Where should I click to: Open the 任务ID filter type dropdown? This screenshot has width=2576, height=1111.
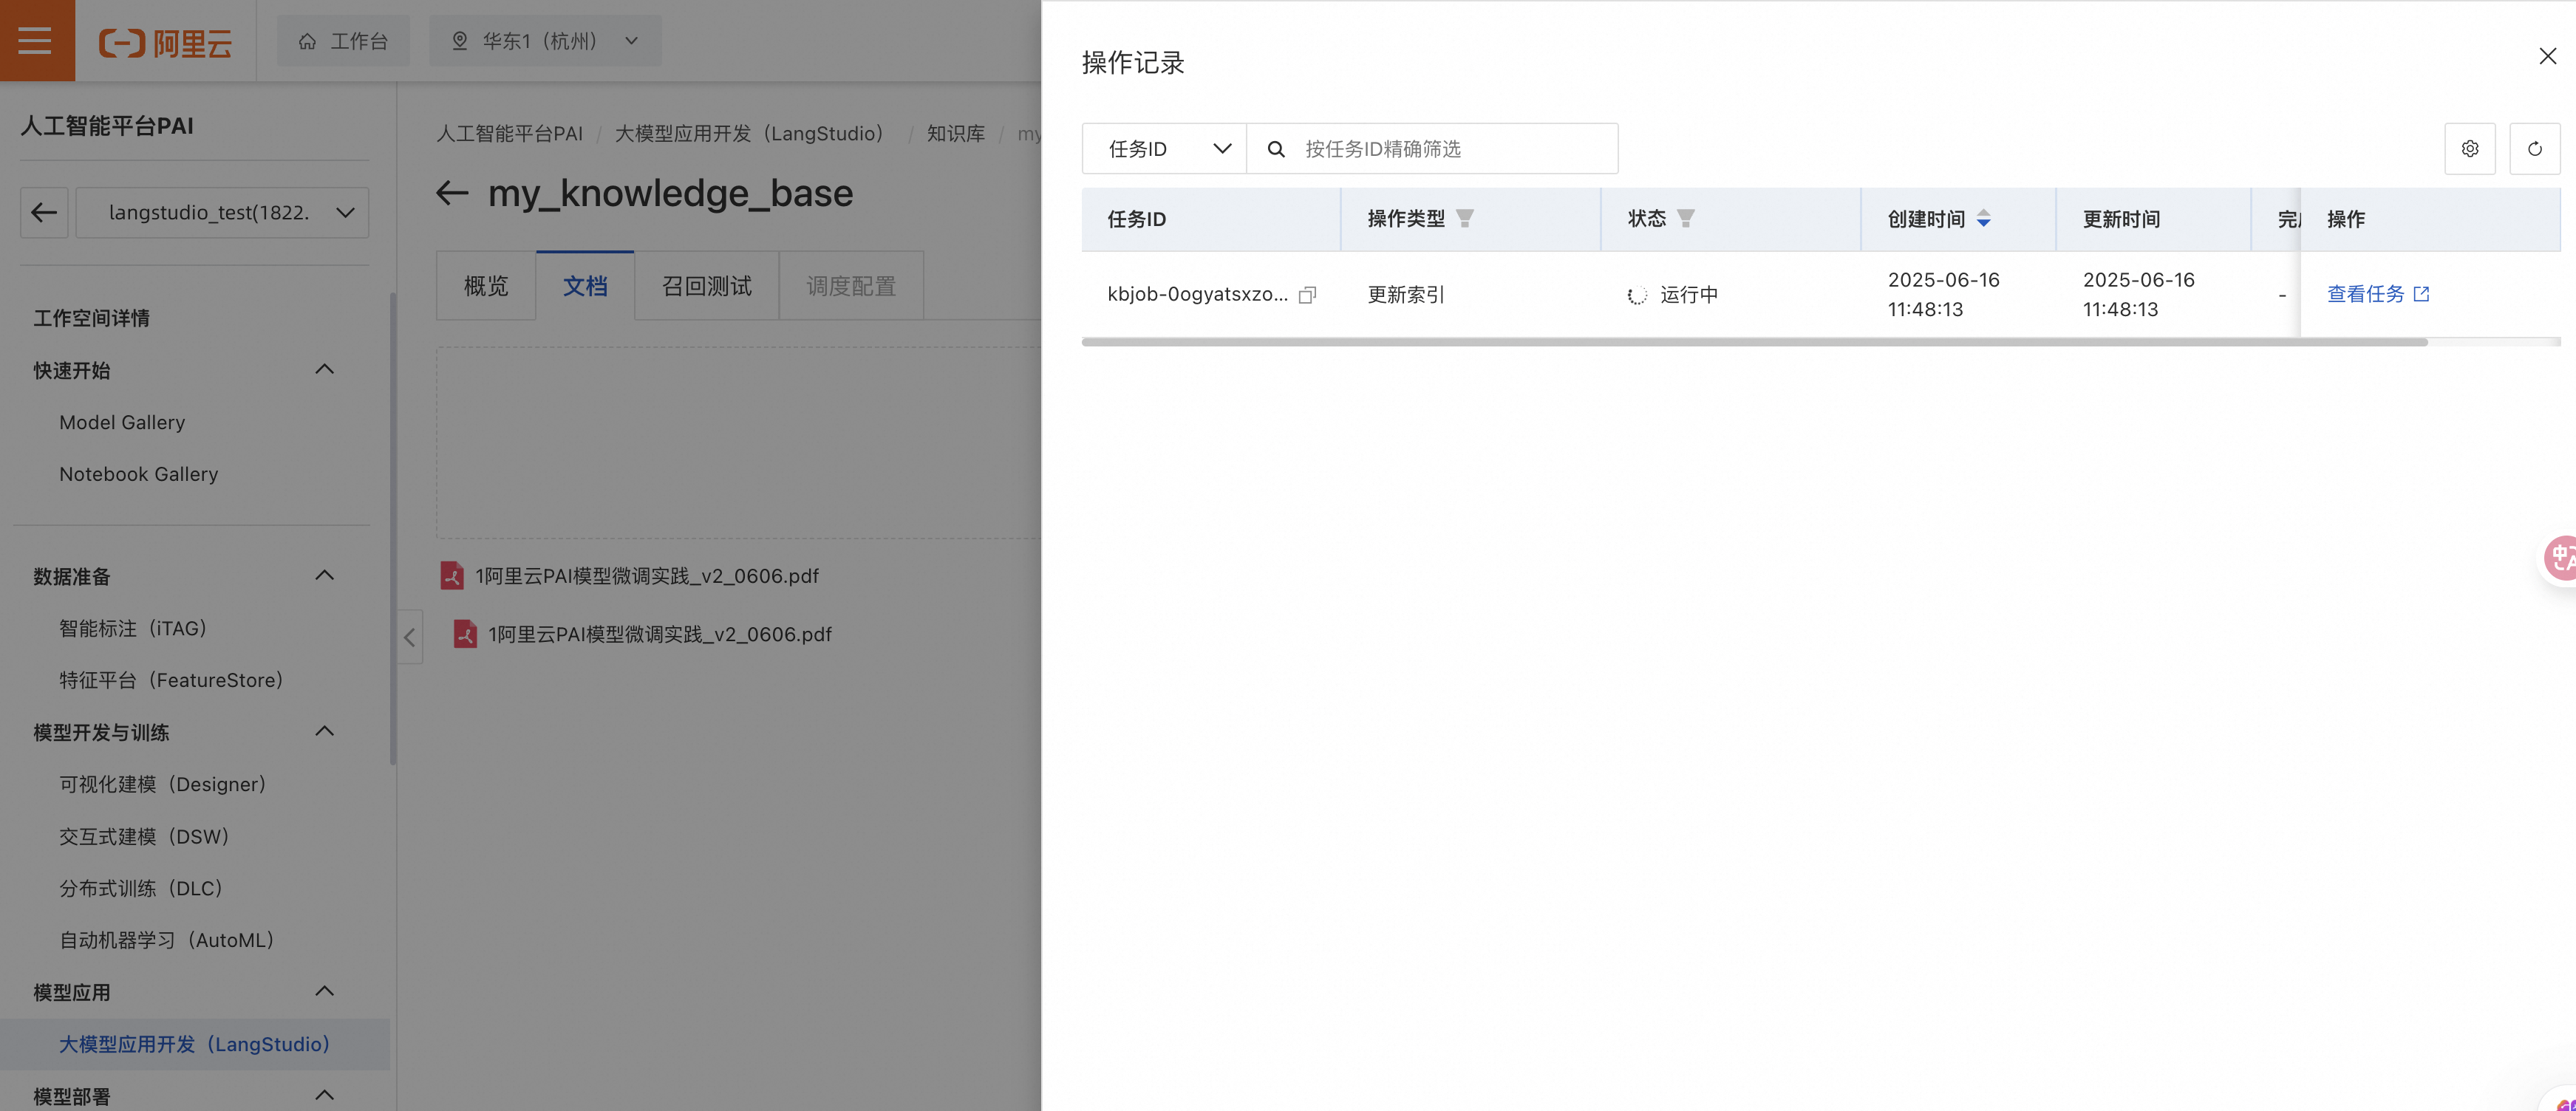click(x=1164, y=149)
